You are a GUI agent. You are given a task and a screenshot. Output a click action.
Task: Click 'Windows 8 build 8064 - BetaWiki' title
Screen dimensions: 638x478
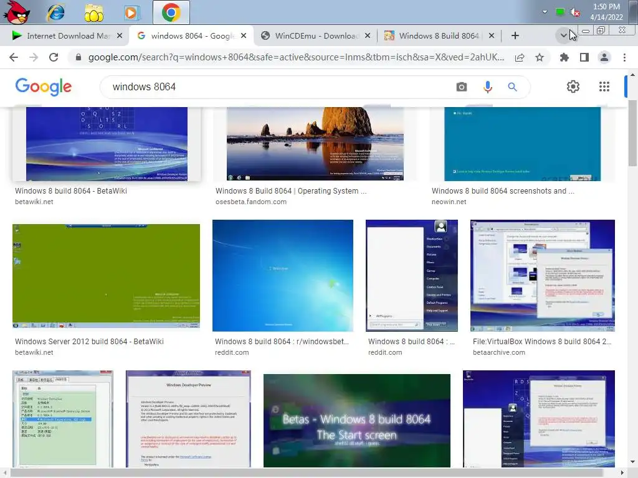[x=71, y=191]
